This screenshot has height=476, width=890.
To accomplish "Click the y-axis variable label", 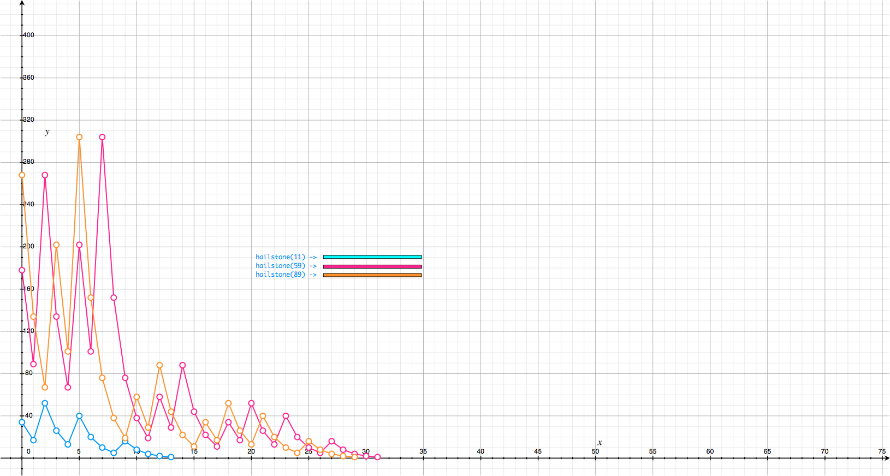I will (47, 132).
